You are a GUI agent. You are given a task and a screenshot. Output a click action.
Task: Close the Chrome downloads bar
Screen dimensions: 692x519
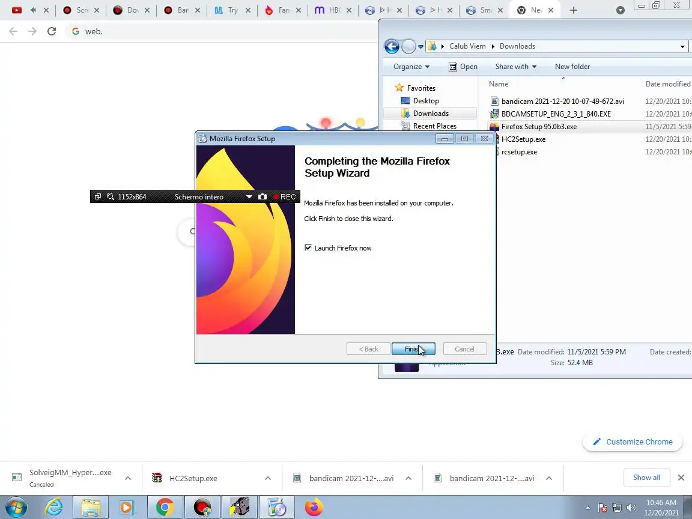coord(681,478)
